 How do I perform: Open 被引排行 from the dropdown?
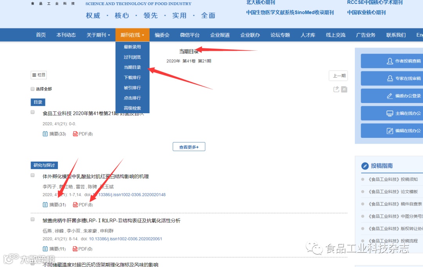(x=132, y=88)
